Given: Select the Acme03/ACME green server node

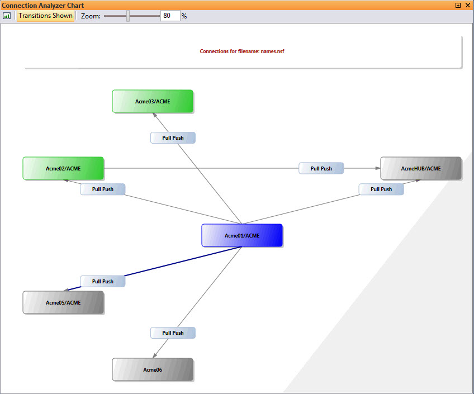Looking at the screenshot, I should [x=153, y=101].
